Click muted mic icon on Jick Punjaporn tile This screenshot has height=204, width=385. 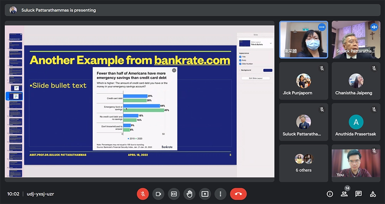321,69
